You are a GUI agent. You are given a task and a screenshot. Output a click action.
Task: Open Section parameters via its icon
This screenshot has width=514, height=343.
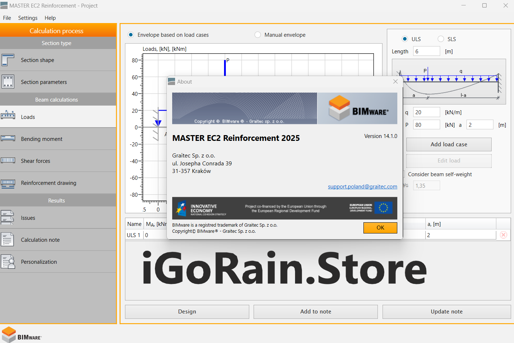[x=8, y=82]
